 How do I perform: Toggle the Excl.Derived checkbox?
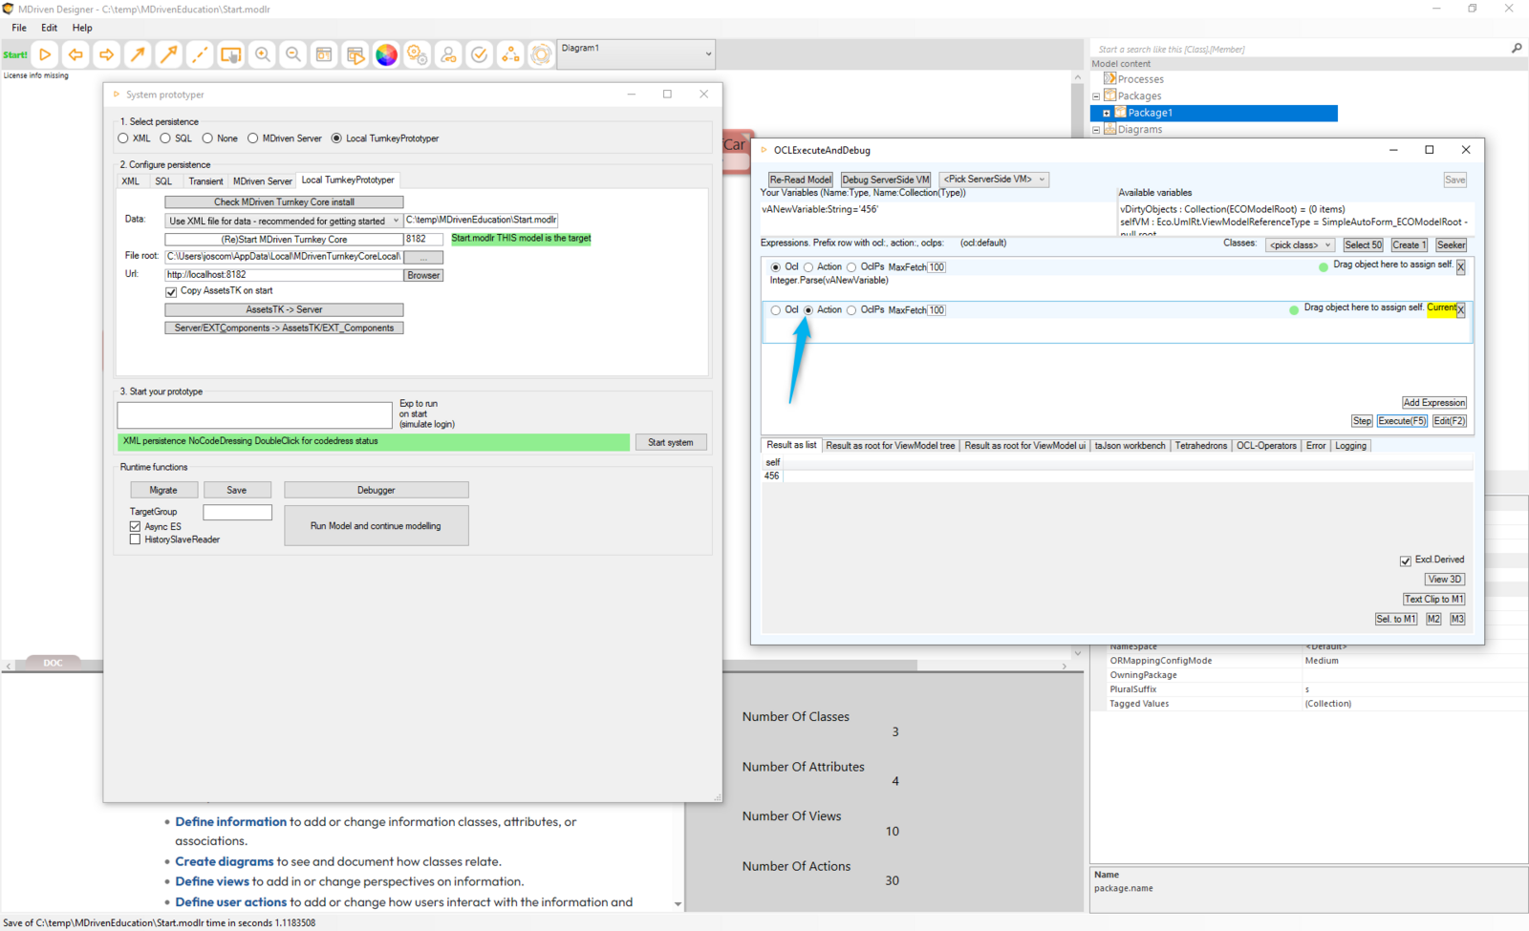1405,561
